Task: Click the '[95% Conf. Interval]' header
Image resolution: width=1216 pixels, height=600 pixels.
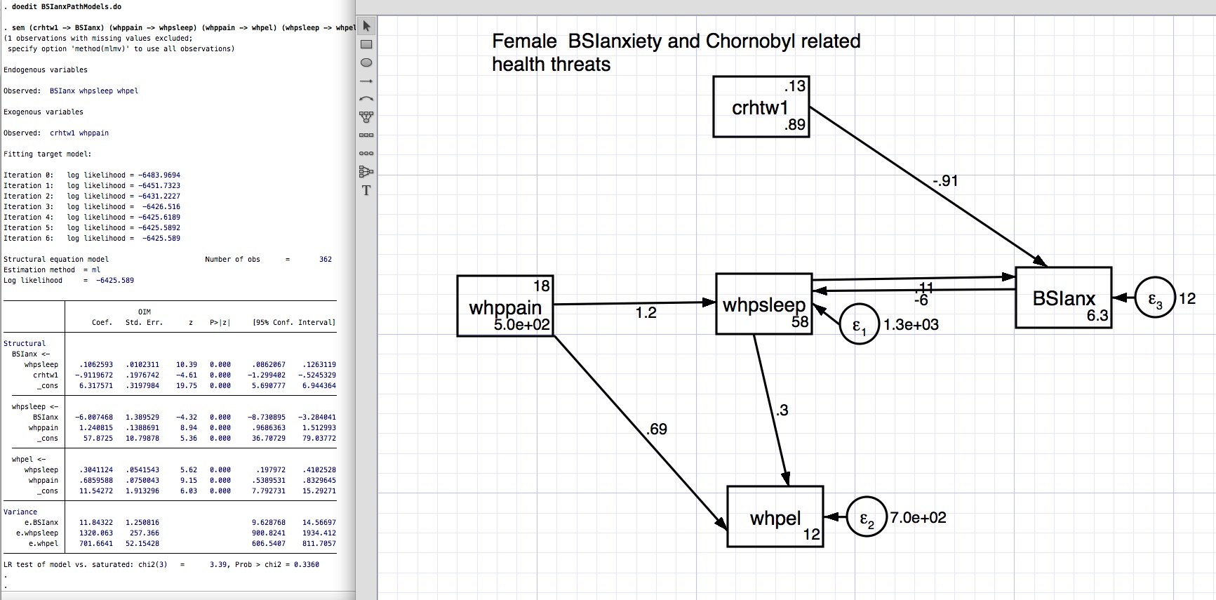Action: pyautogui.click(x=294, y=323)
